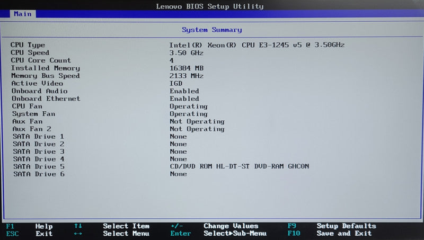Viewport: 424px width, 240px height.
Task: Select the Aux Fan 2 label
Action: pos(31,129)
